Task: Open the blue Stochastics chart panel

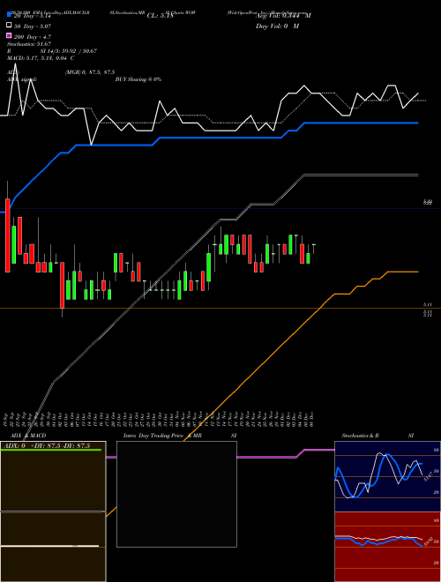Action: click(x=387, y=476)
